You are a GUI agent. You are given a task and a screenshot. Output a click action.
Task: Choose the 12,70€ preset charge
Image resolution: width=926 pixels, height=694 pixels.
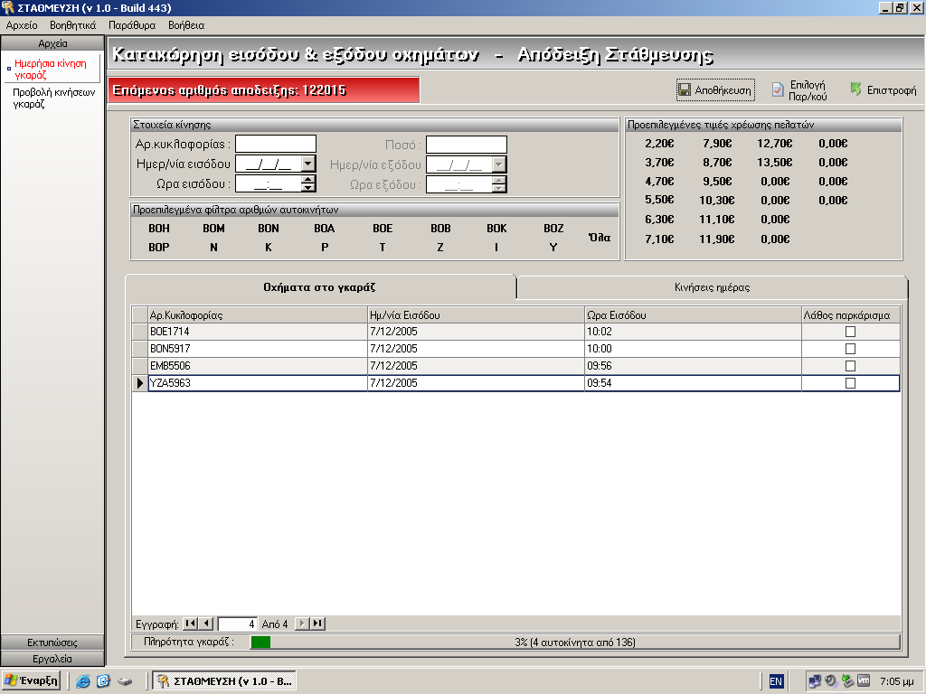pos(775,144)
